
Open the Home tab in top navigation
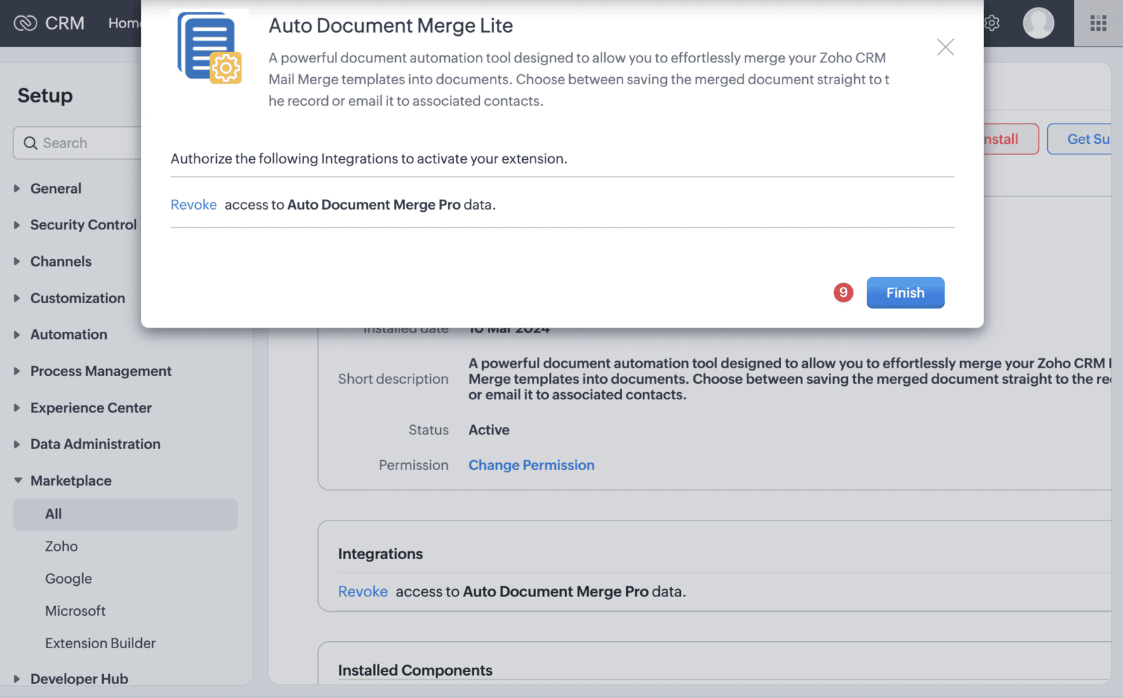(124, 23)
